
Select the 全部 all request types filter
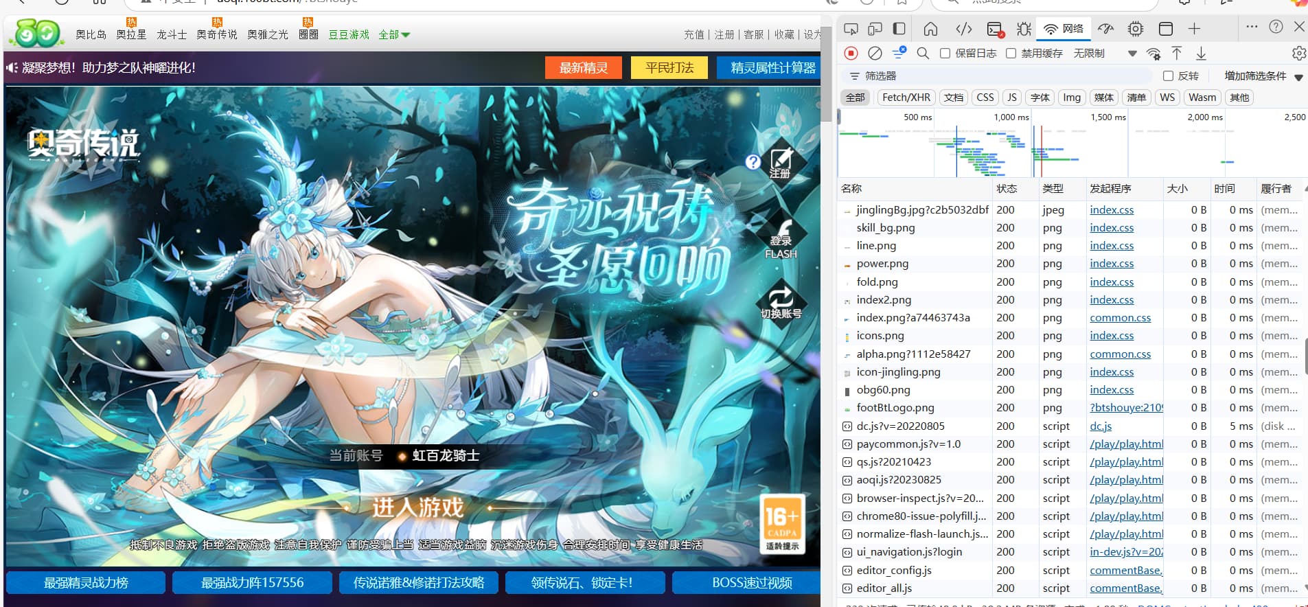click(856, 98)
